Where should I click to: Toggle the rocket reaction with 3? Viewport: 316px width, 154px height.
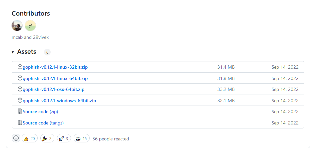(x=64, y=138)
